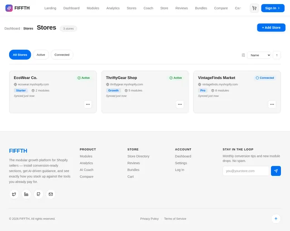Open the Privacy Policy link

point(150,219)
